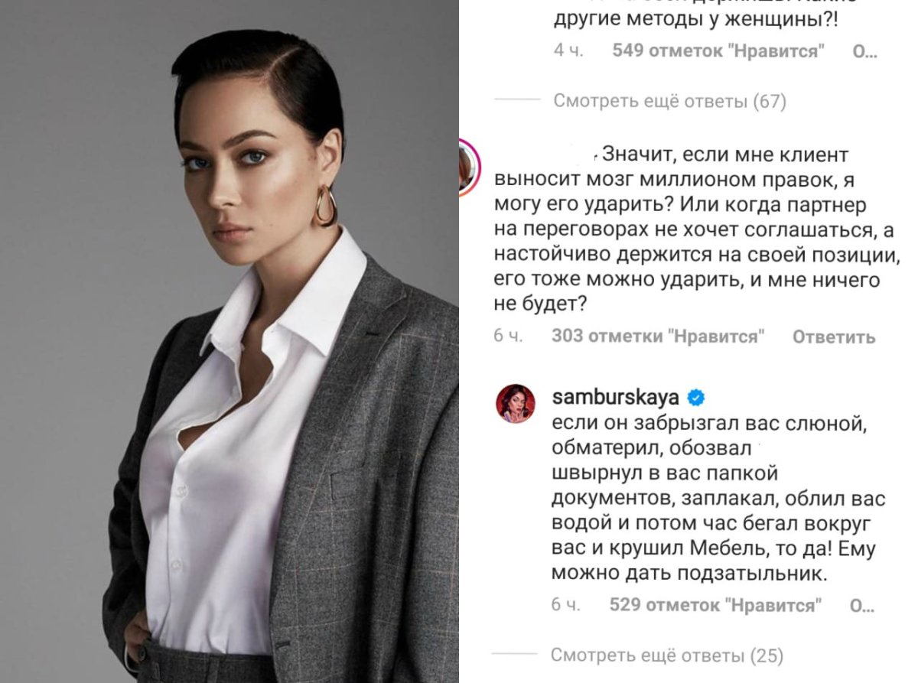View the "529 отметок Нравится" likes list
918x683 pixels.
(715, 606)
